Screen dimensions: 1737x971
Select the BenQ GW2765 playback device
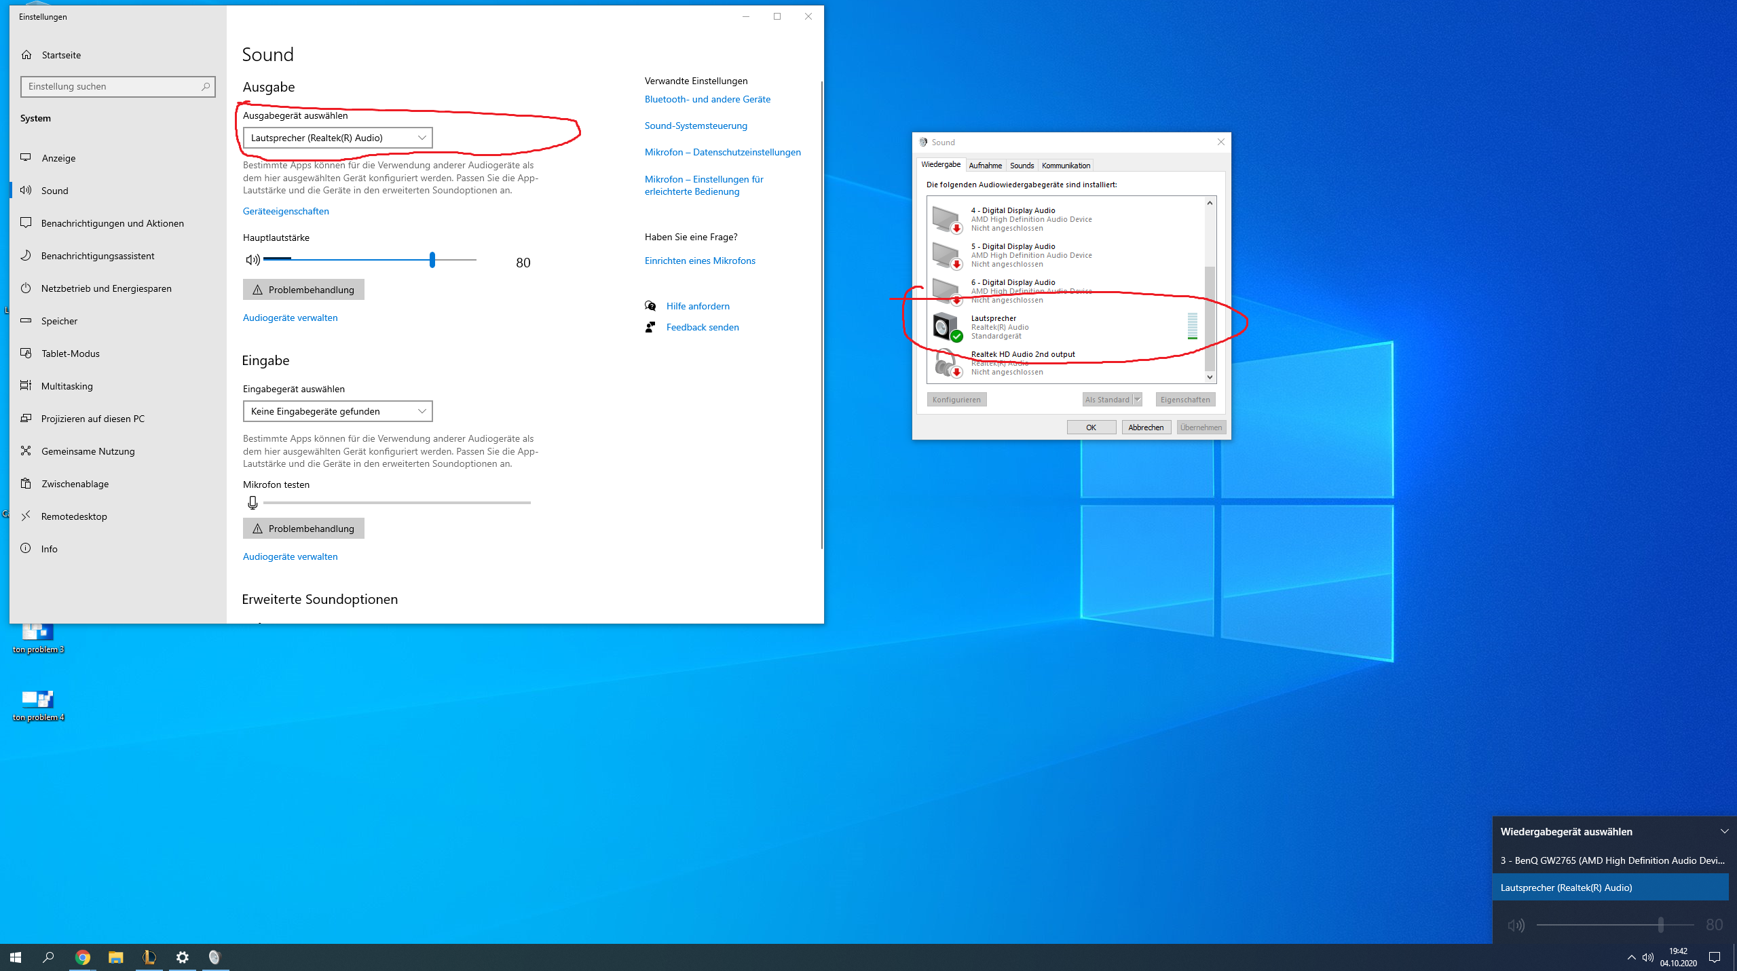pos(1611,860)
